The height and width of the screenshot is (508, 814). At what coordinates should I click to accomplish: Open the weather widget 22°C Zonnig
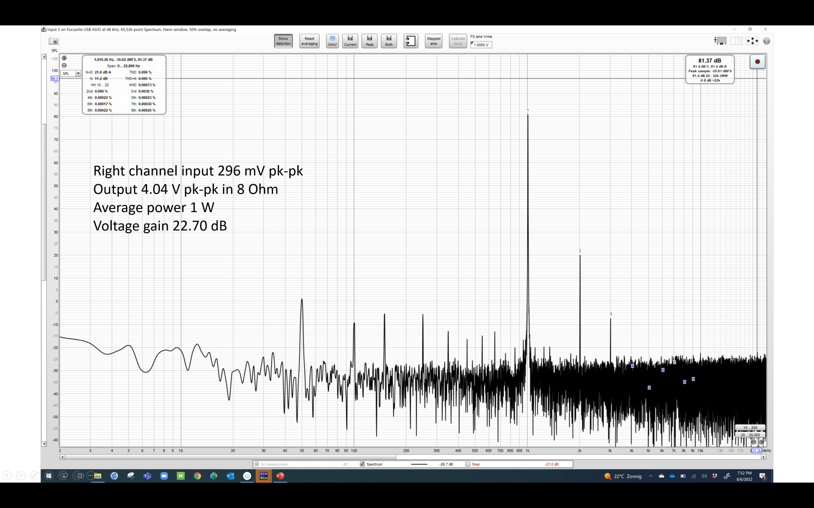pos(623,476)
